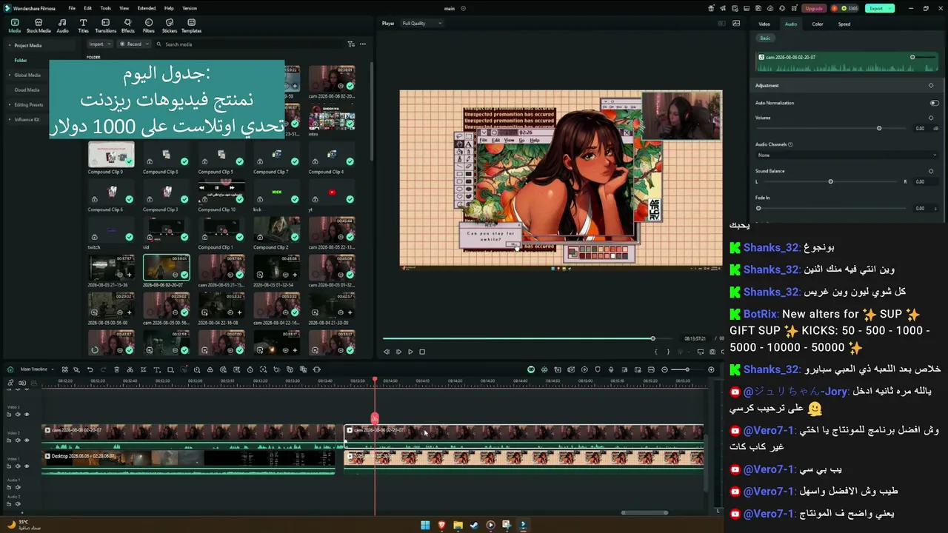
Task: Zoom in the timeline with plus icon
Action: tap(711, 369)
